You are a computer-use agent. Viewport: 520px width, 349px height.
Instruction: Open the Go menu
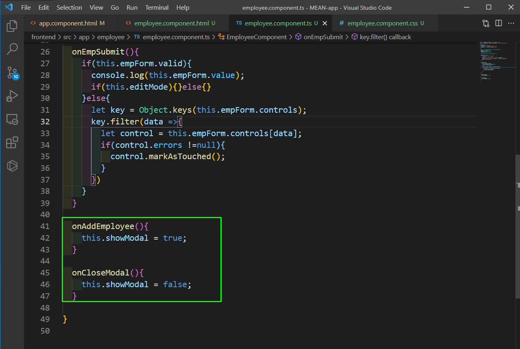tap(115, 8)
